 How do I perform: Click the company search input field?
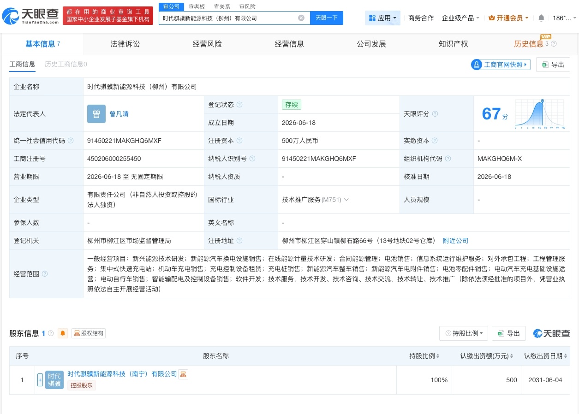point(229,18)
